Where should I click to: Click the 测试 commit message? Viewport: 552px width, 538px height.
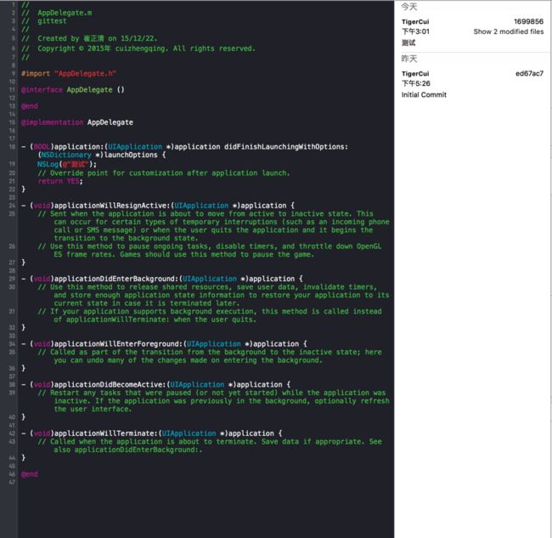point(408,43)
